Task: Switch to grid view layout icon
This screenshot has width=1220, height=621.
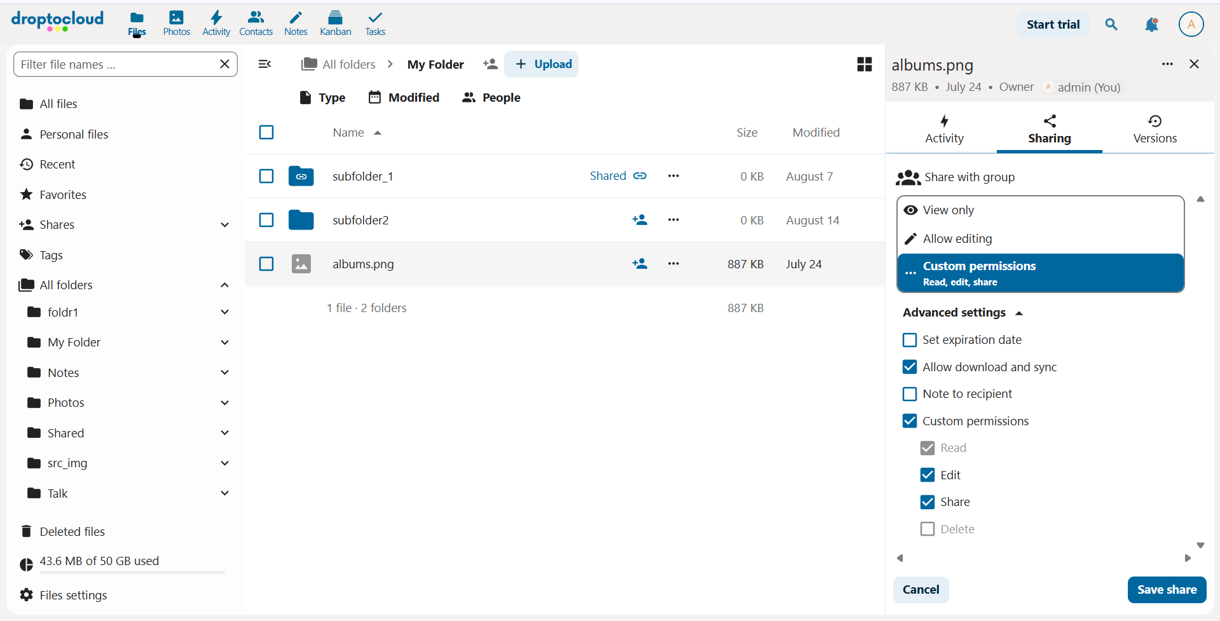Action: pyautogui.click(x=864, y=64)
